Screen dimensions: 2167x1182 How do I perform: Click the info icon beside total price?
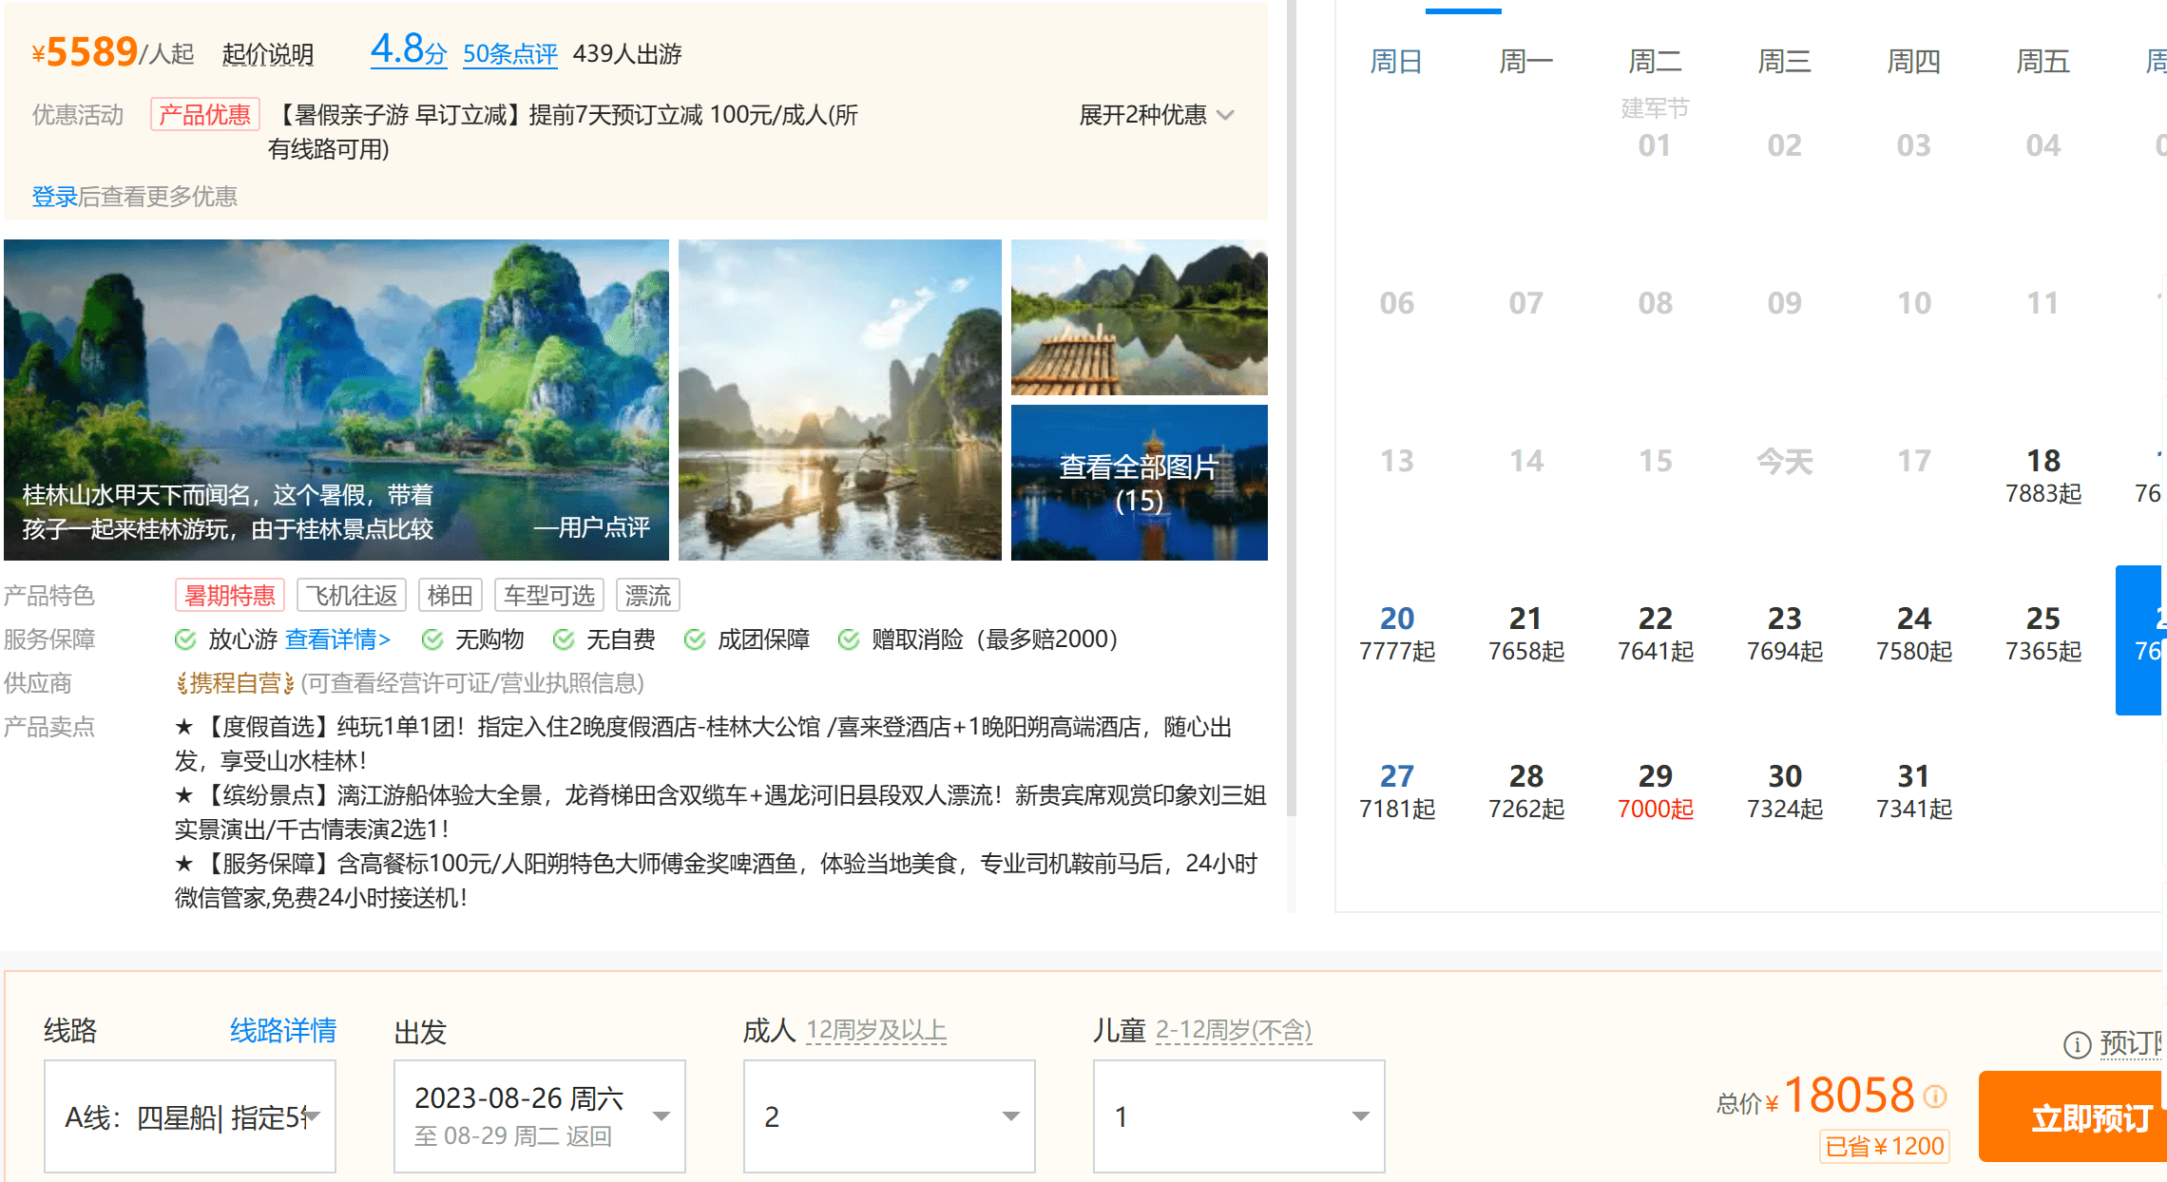click(x=1935, y=1096)
